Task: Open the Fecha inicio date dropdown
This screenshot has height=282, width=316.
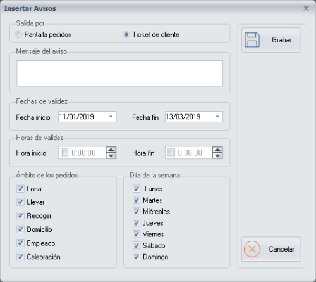Action: click(111, 117)
